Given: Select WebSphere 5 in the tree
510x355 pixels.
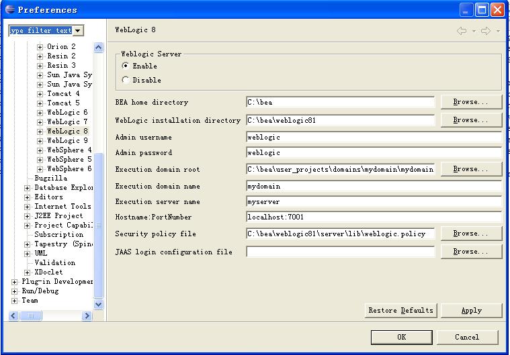Looking at the screenshot, I should (x=69, y=160).
